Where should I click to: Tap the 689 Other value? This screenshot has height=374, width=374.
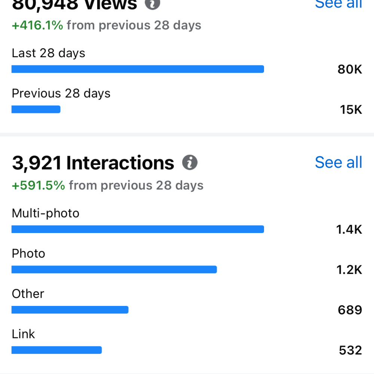point(350,310)
